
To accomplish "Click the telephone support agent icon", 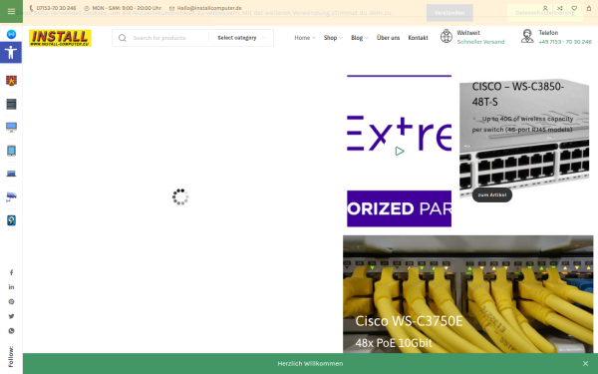I will pyautogui.click(x=527, y=36).
